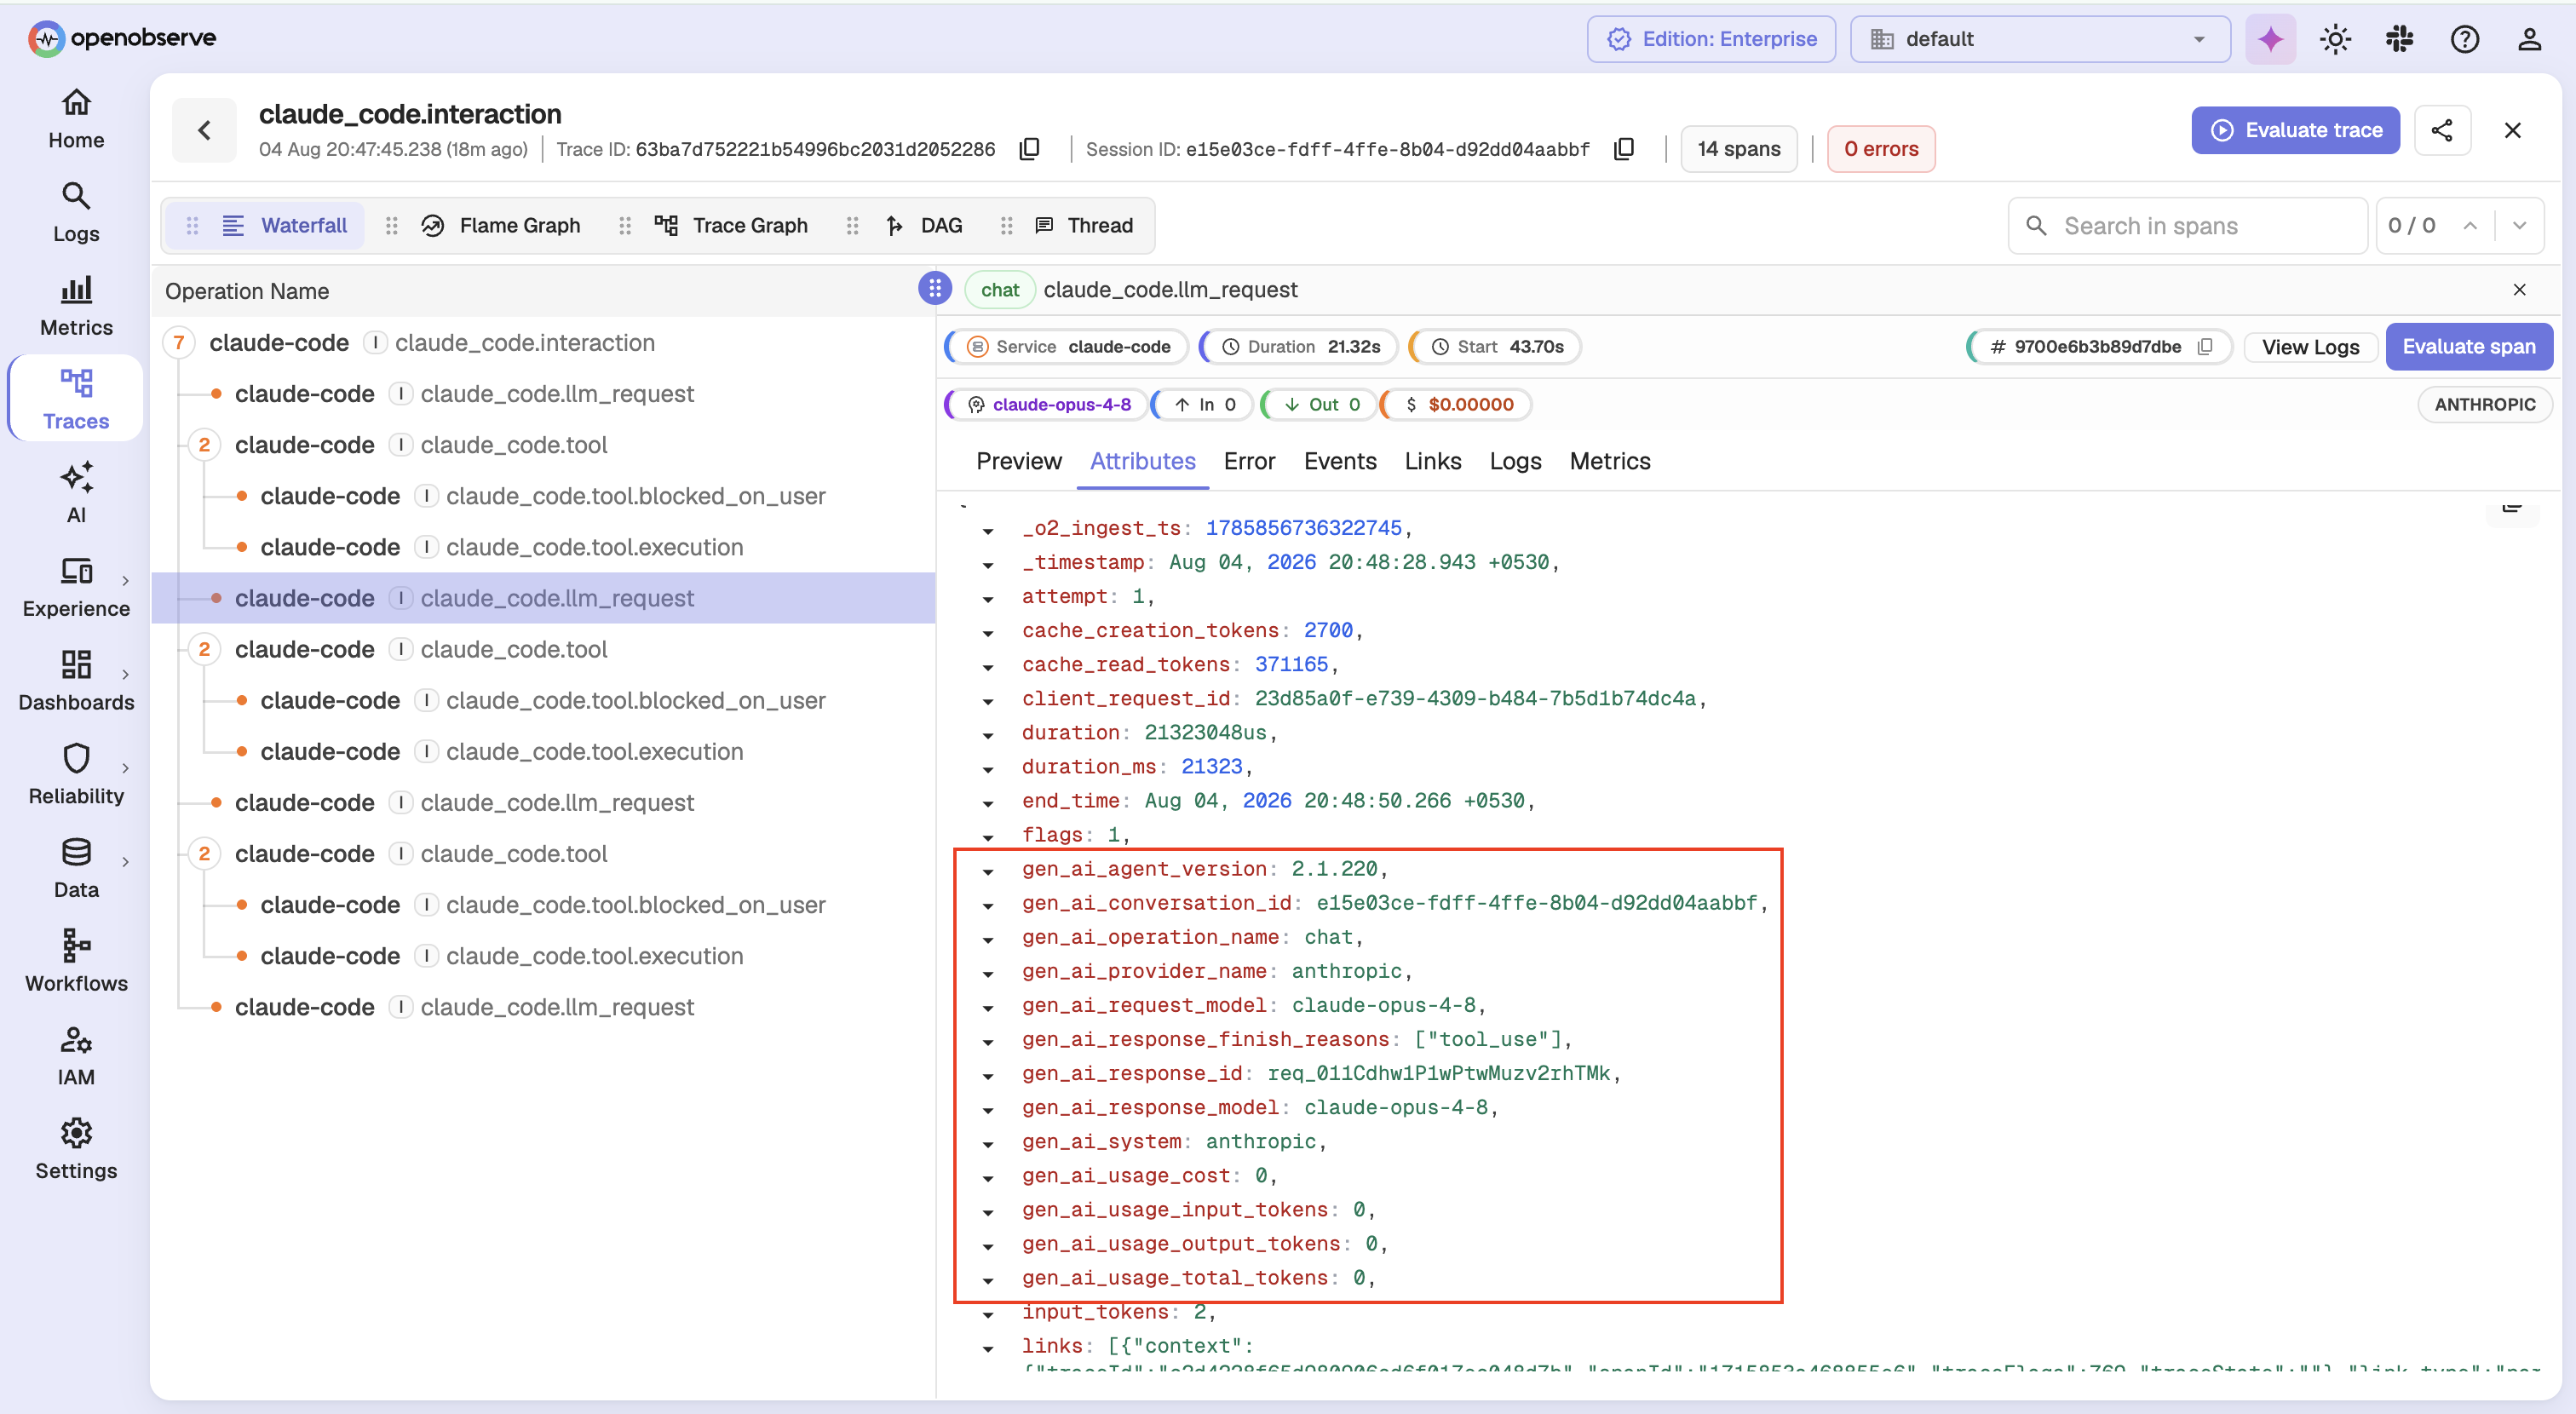The width and height of the screenshot is (2576, 1414).
Task: Expand the cache_read_tokens attribute arrow
Action: [x=987, y=667]
